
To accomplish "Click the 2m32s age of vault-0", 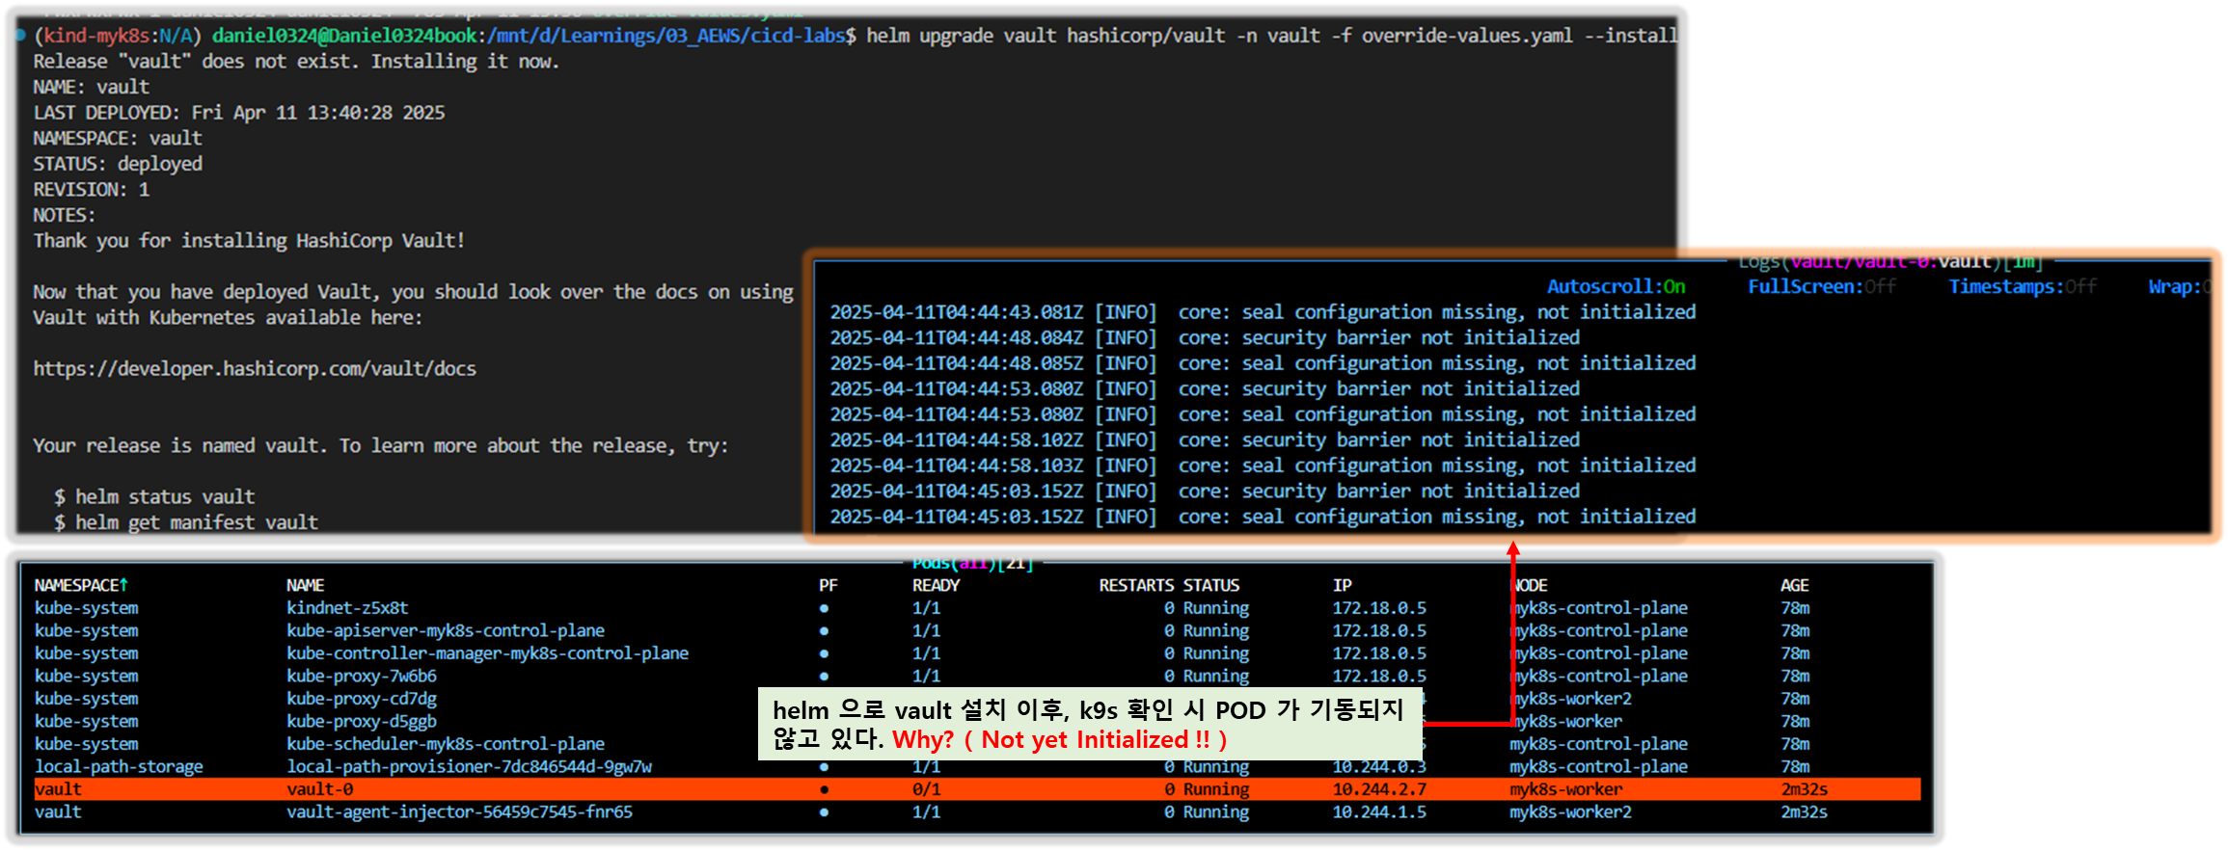I will pos(1804,789).
